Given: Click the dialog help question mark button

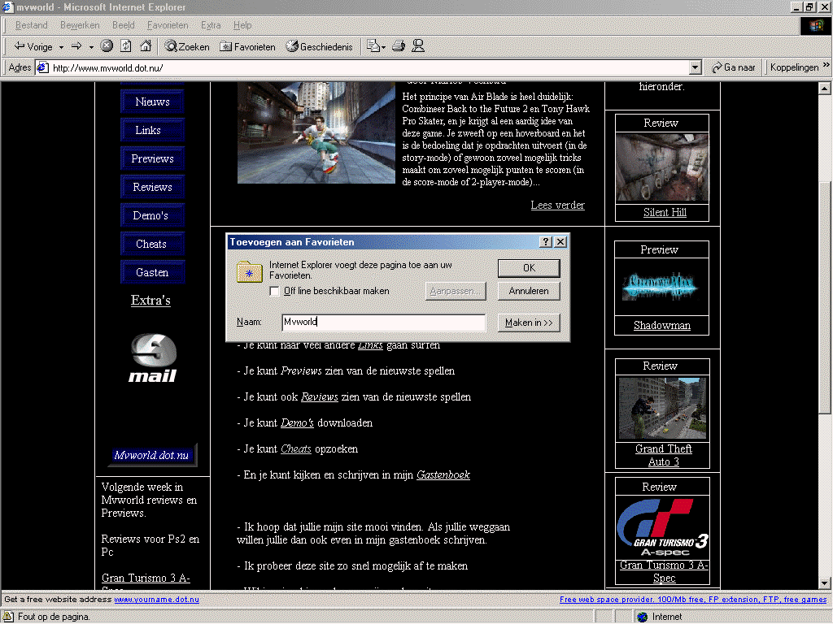Looking at the screenshot, I should tap(546, 242).
